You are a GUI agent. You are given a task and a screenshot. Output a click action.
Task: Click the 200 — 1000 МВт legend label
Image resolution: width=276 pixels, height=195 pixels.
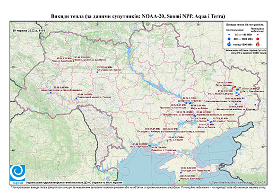(x=244, y=39)
